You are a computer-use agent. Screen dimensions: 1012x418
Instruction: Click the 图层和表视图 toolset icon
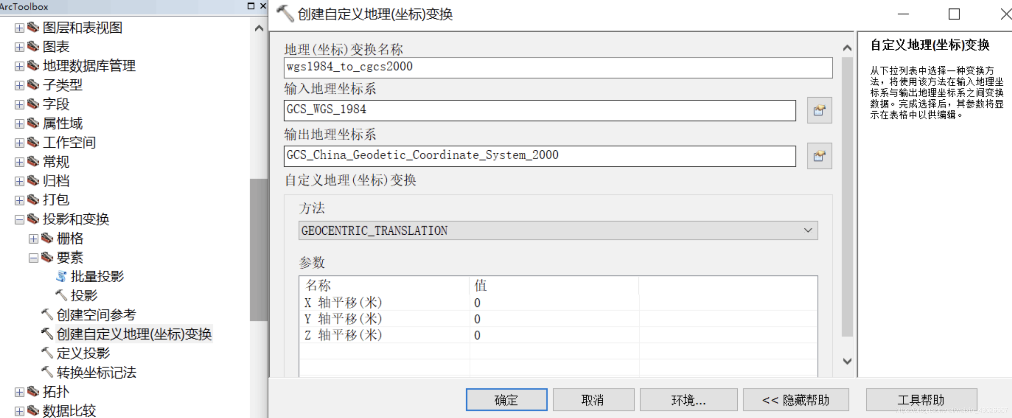(x=33, y=27)
